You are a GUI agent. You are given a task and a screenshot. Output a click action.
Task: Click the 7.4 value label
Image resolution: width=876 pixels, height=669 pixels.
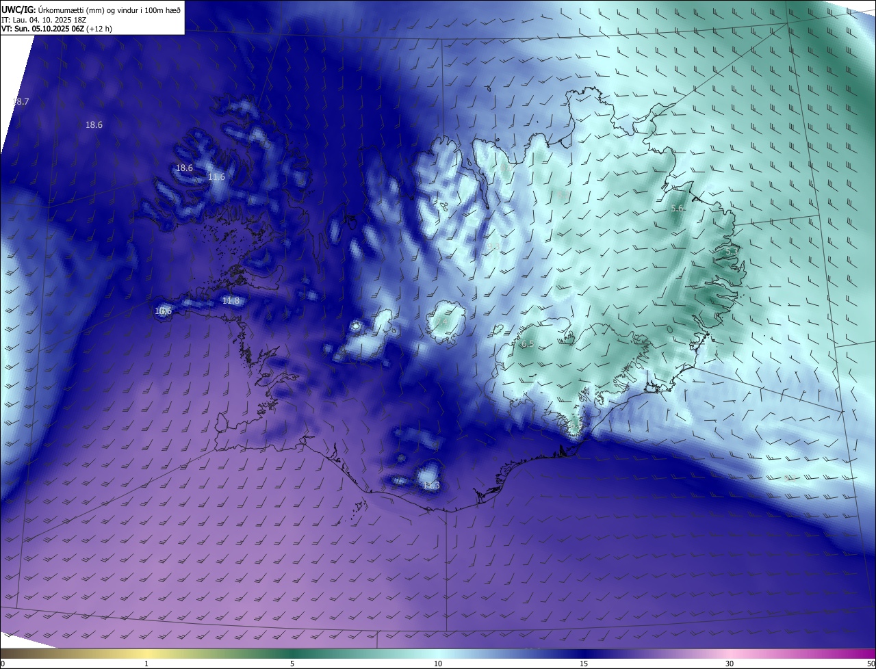tap(442, 322)
